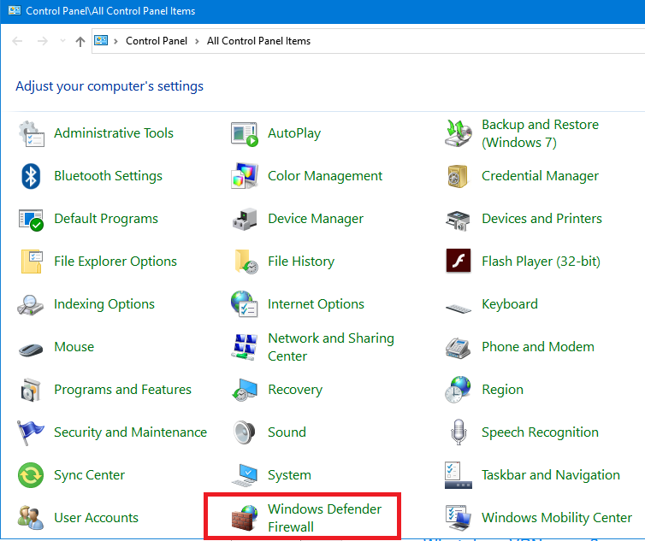Click the Up arrow navigation button
The image size is (645, 541).
click(x=80, y=41)
